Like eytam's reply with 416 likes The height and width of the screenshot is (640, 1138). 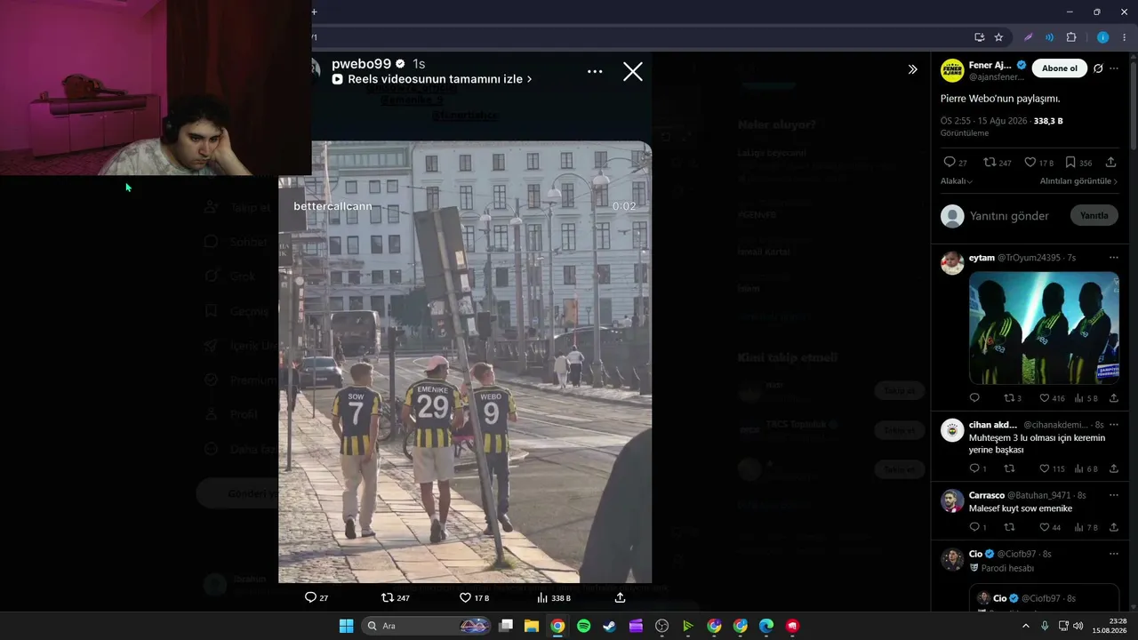1045,398
